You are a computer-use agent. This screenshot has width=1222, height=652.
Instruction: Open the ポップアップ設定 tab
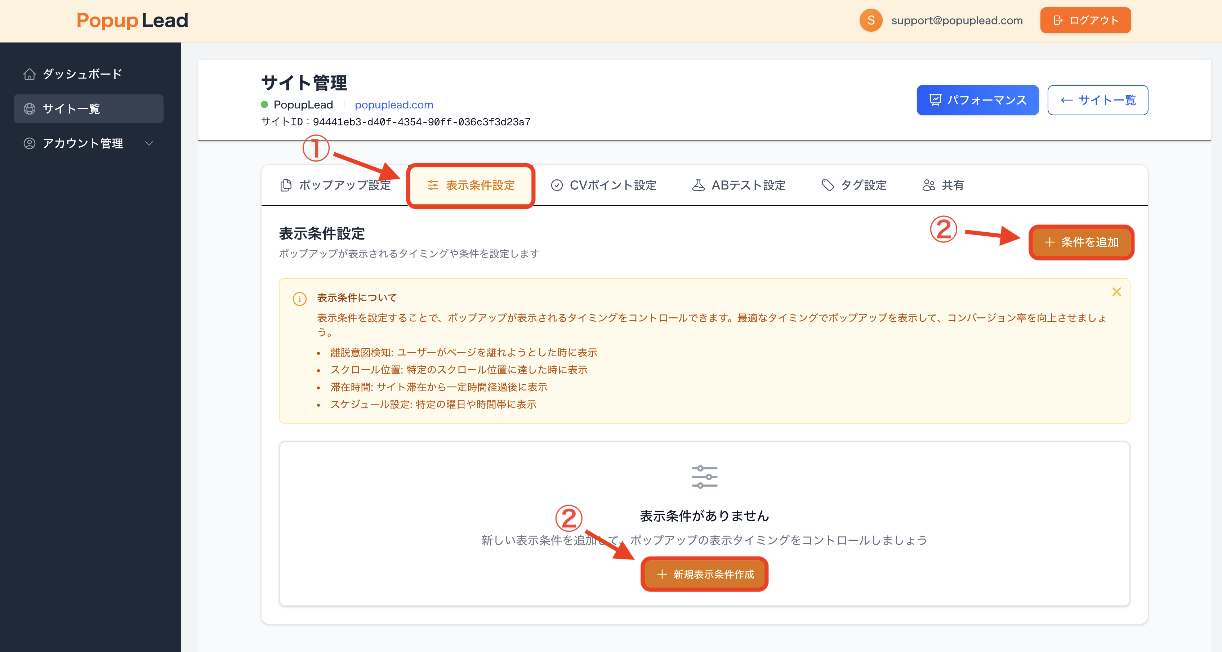[344, 186]
